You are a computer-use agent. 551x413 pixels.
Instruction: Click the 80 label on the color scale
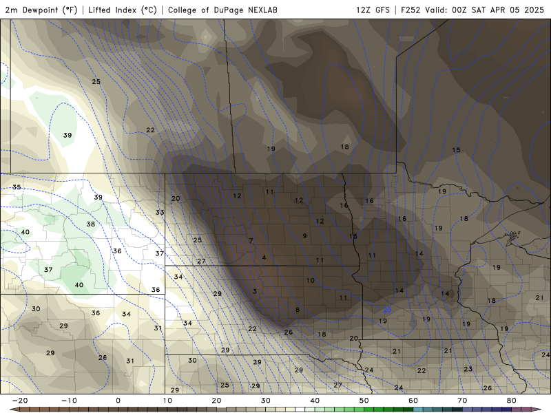[511, 401]
